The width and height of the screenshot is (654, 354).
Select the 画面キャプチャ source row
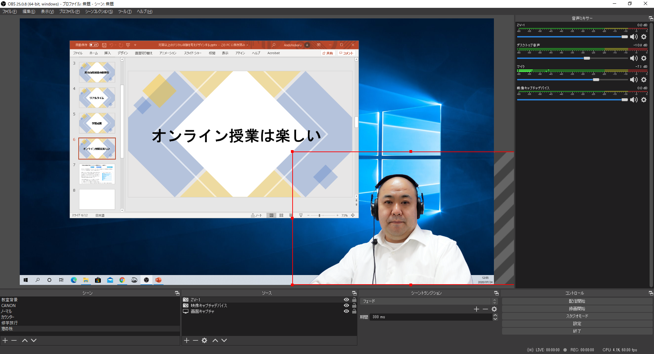(x=269, y=311)
